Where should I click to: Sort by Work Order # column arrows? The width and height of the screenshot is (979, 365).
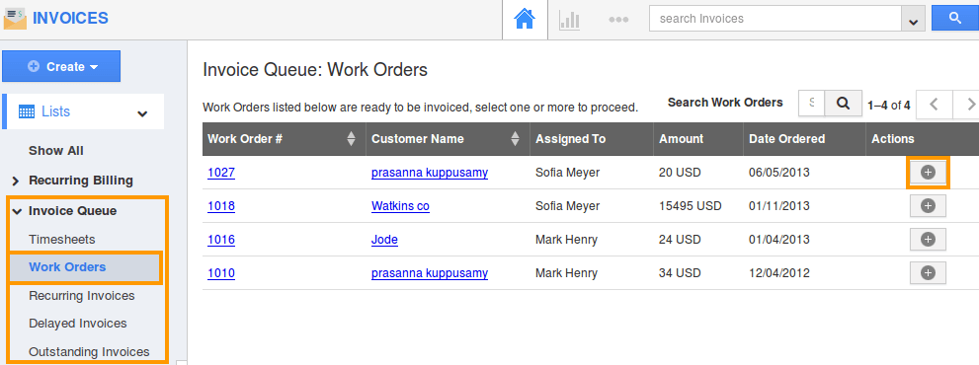[351, 139]
